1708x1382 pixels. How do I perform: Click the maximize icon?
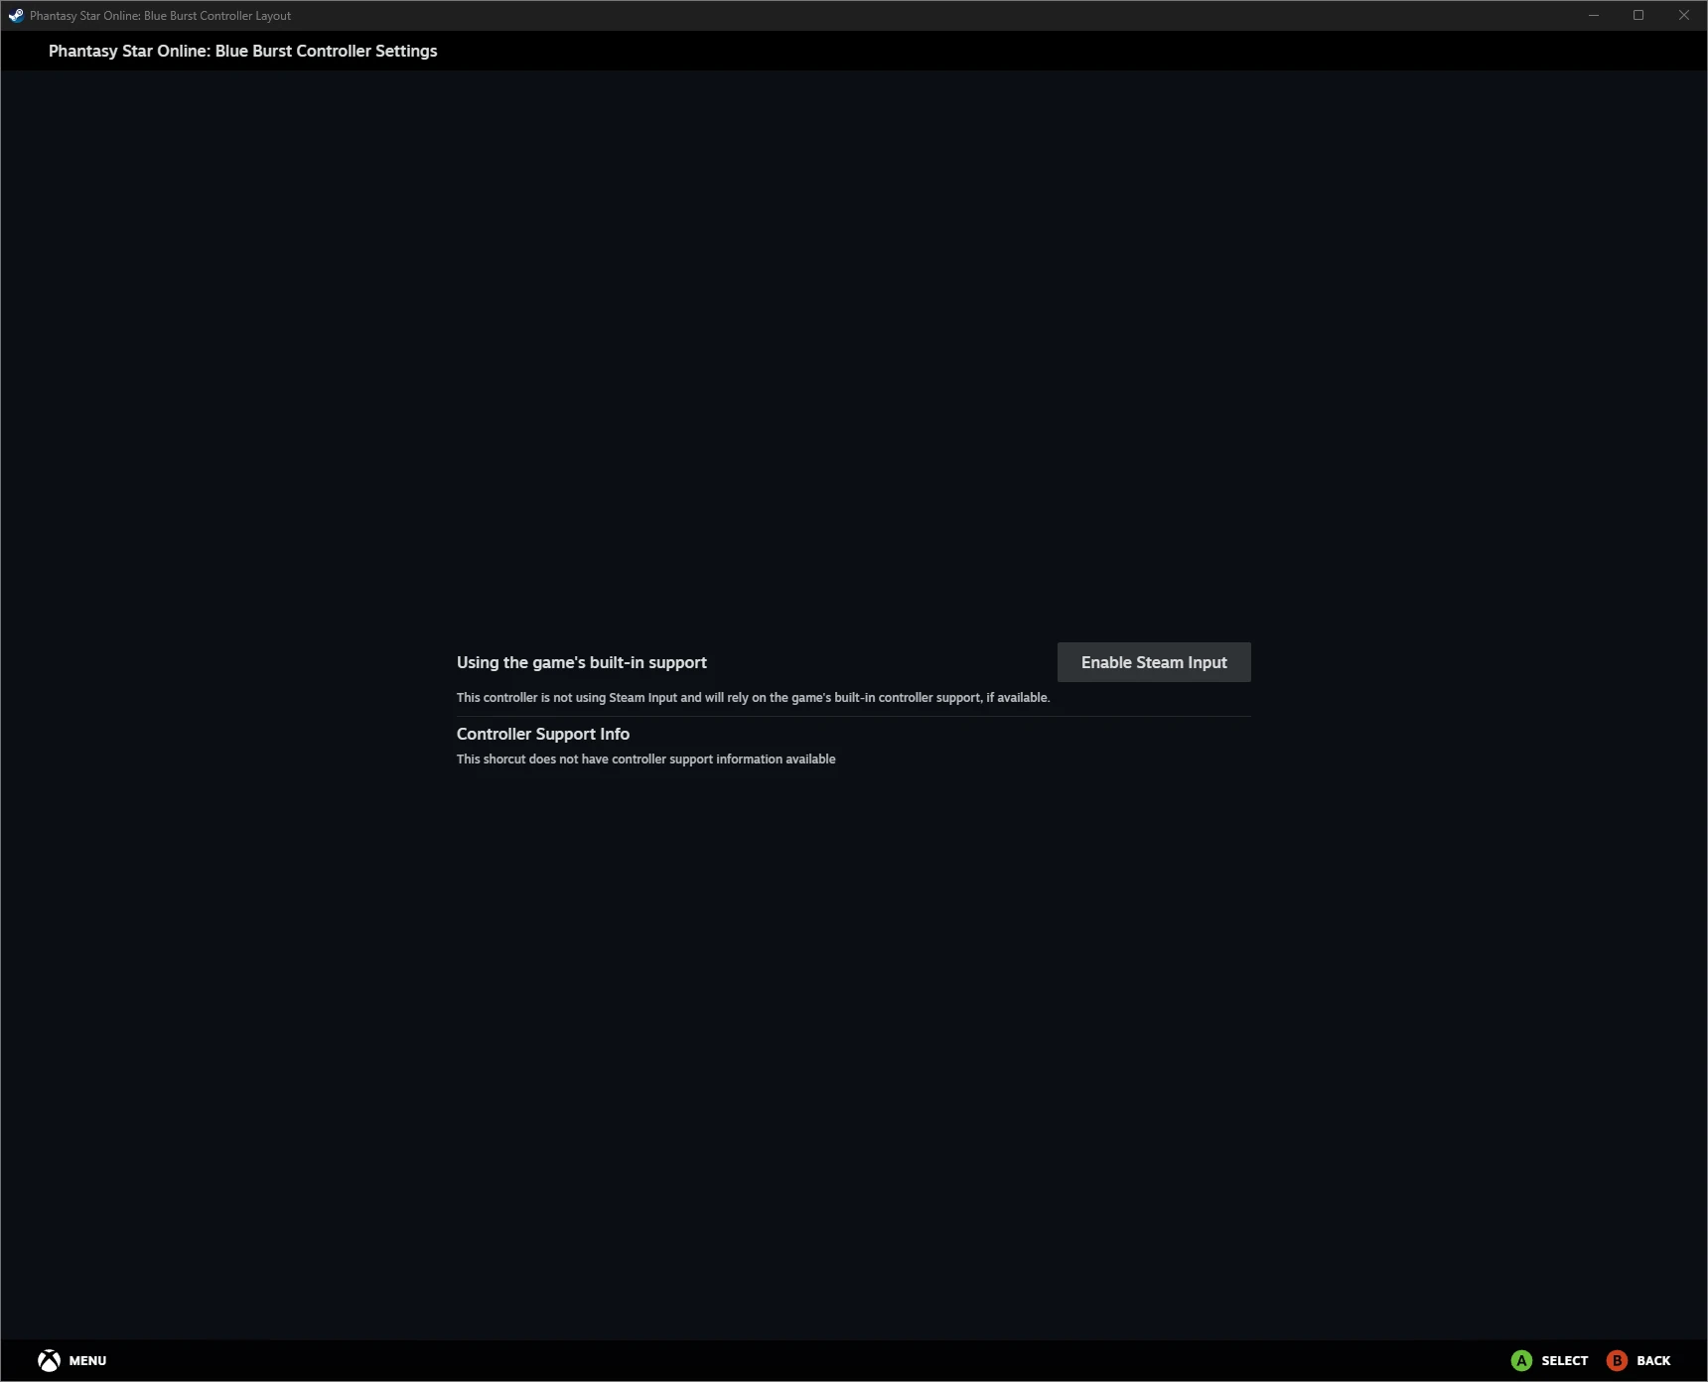(1638, 15)
